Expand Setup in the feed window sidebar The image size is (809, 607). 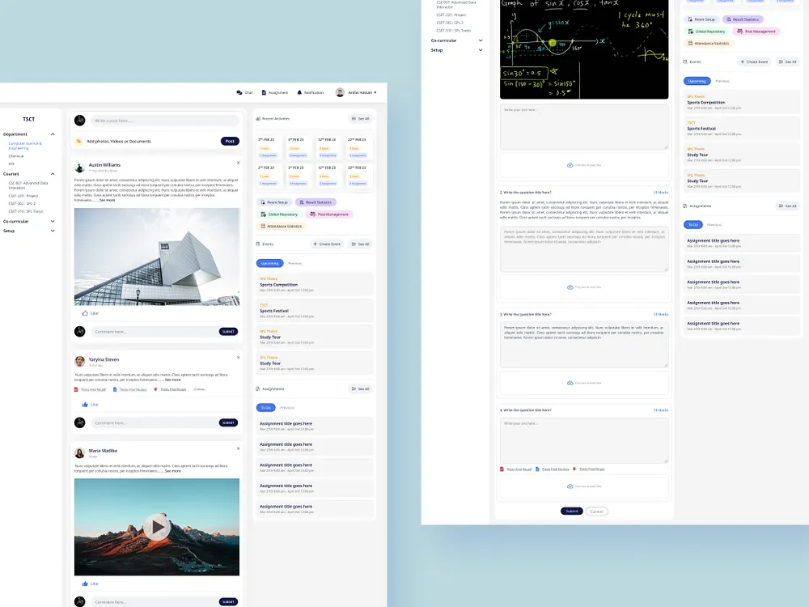click(53, 231)
